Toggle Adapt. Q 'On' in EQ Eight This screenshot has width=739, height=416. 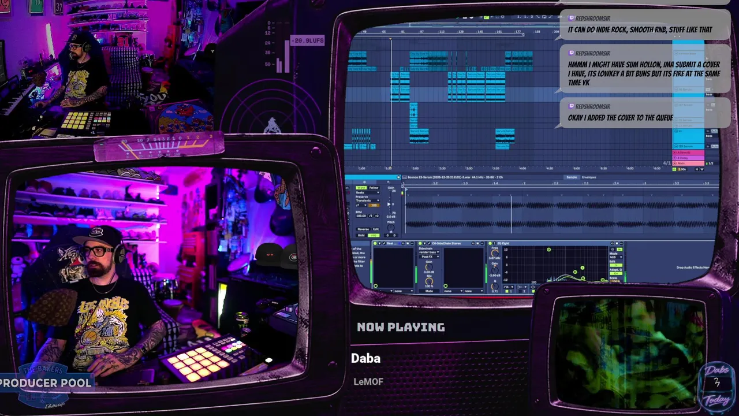(x=616, y=273)
